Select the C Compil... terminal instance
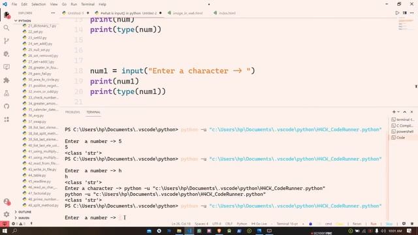The image size is (418, 235). pos(402,125)
